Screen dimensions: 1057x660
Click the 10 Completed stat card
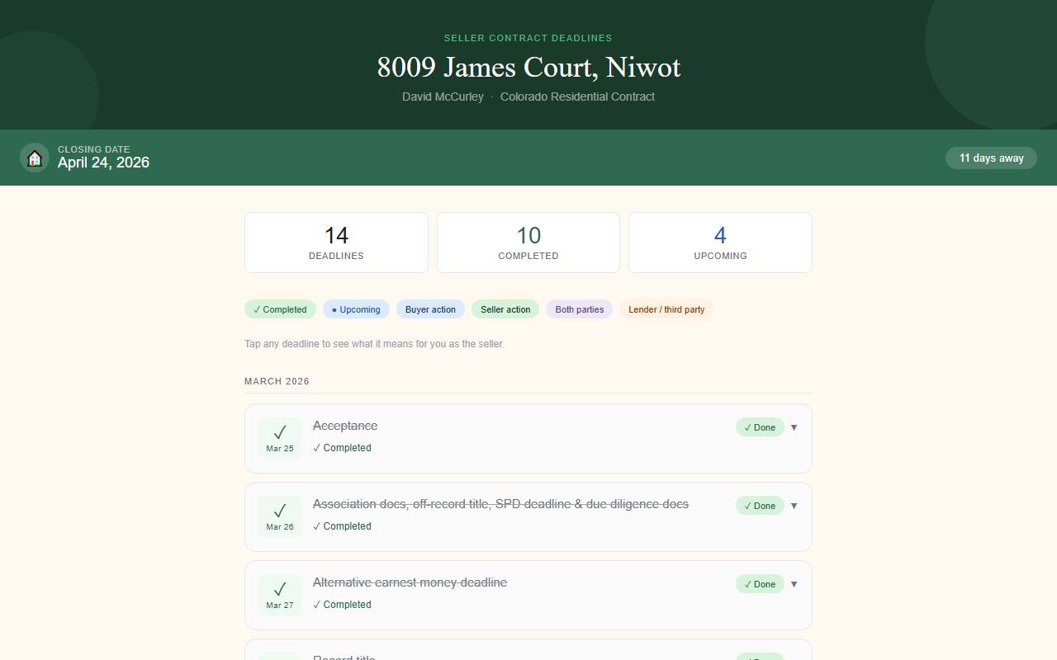pos(528,243)
